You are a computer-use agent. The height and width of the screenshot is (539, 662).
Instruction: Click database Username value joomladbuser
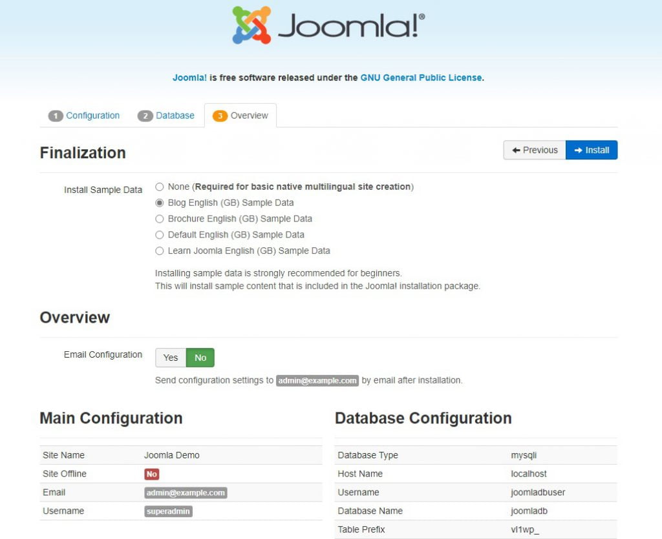tap(538, 493)
